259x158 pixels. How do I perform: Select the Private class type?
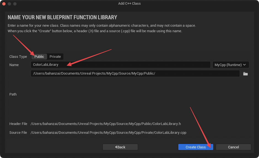[55, 57]
